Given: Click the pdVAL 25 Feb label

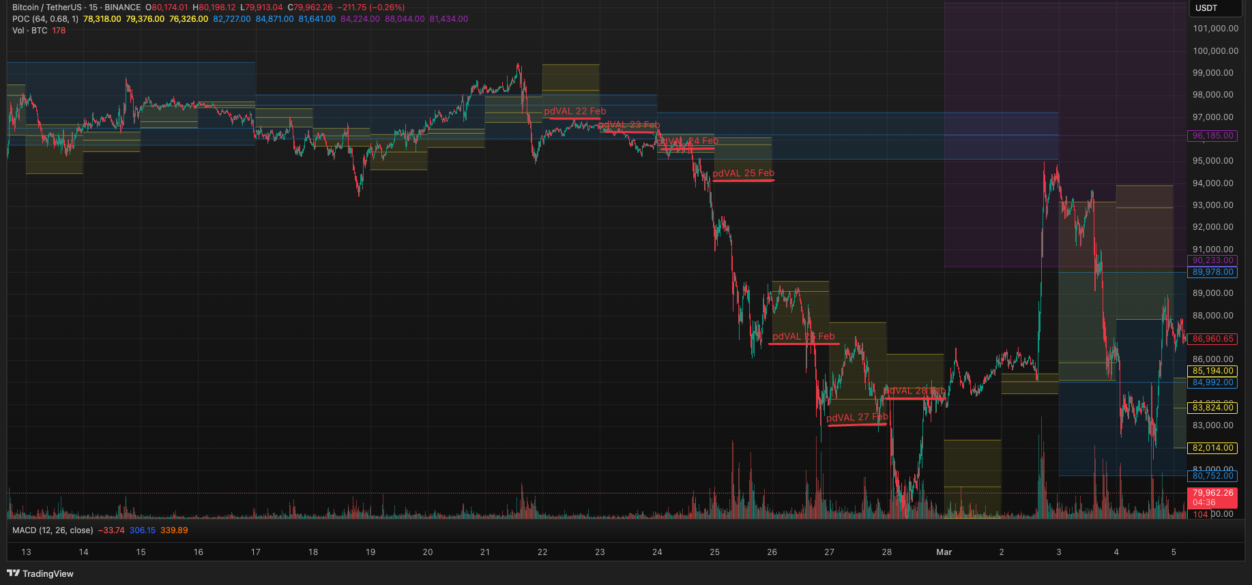Looking at the screenshot, I should tap(744, 173).
